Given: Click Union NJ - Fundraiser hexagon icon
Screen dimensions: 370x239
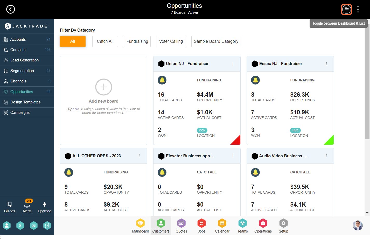Looking at the screenshot, I should (x=161, y=64).
